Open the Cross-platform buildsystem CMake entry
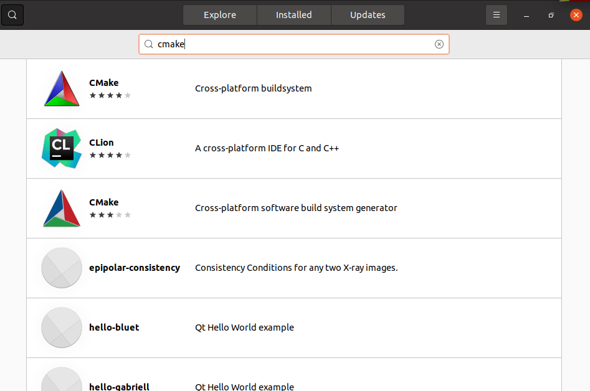Image resolution: width=590 pixels, height=391 pixels. (294, 89)
